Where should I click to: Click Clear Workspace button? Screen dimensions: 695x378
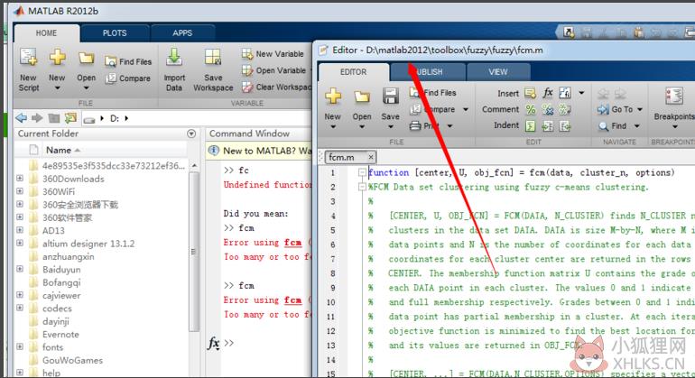pos(276,88)
